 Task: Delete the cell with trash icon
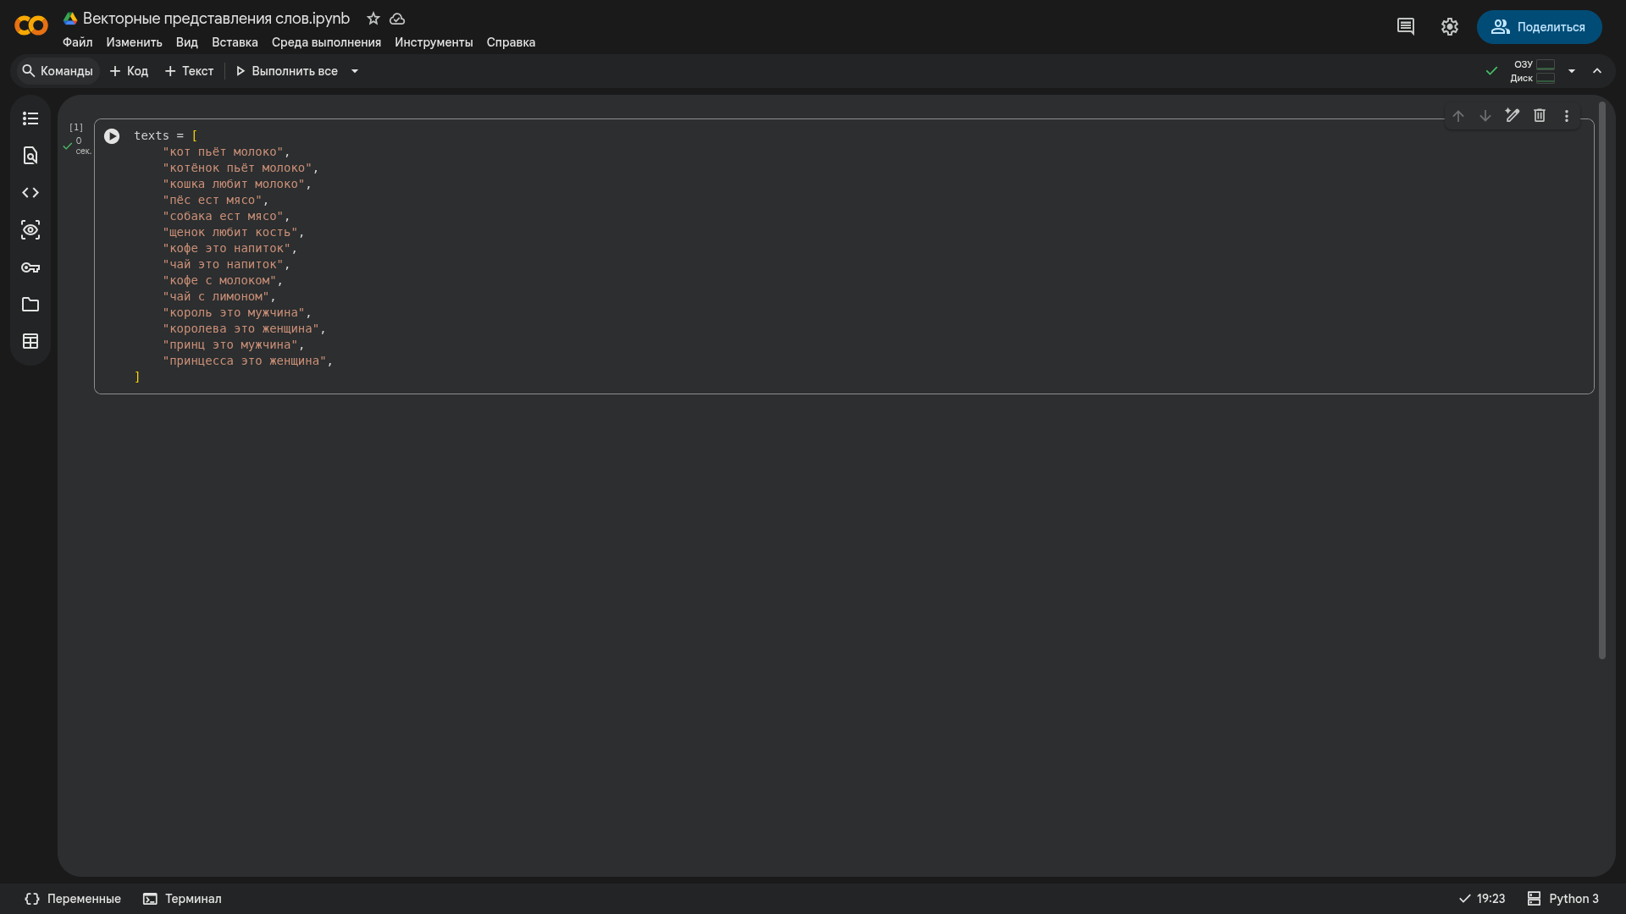1540,116
